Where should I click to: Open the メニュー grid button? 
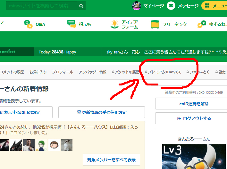click(x=207, y=6)
